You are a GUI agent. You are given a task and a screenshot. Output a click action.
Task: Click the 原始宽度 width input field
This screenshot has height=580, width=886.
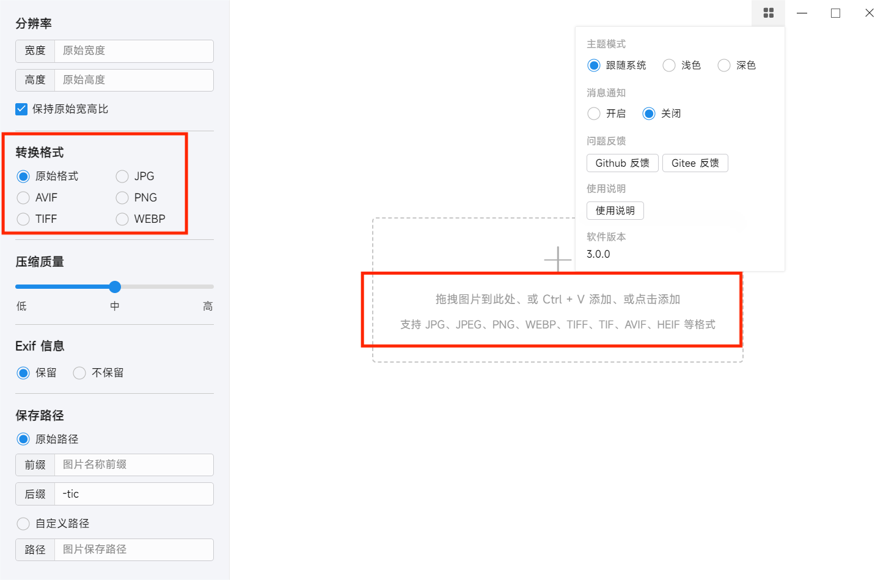[134, 51]
